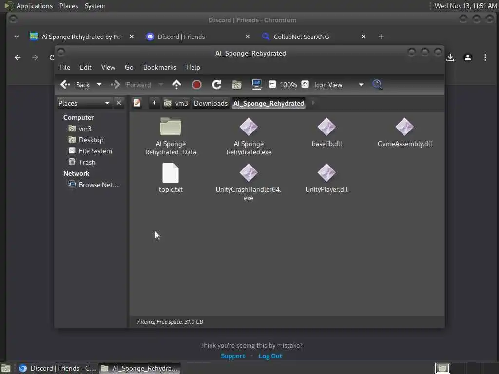Close the Places sidebar pane
The image size is (499, 374).
119,103
